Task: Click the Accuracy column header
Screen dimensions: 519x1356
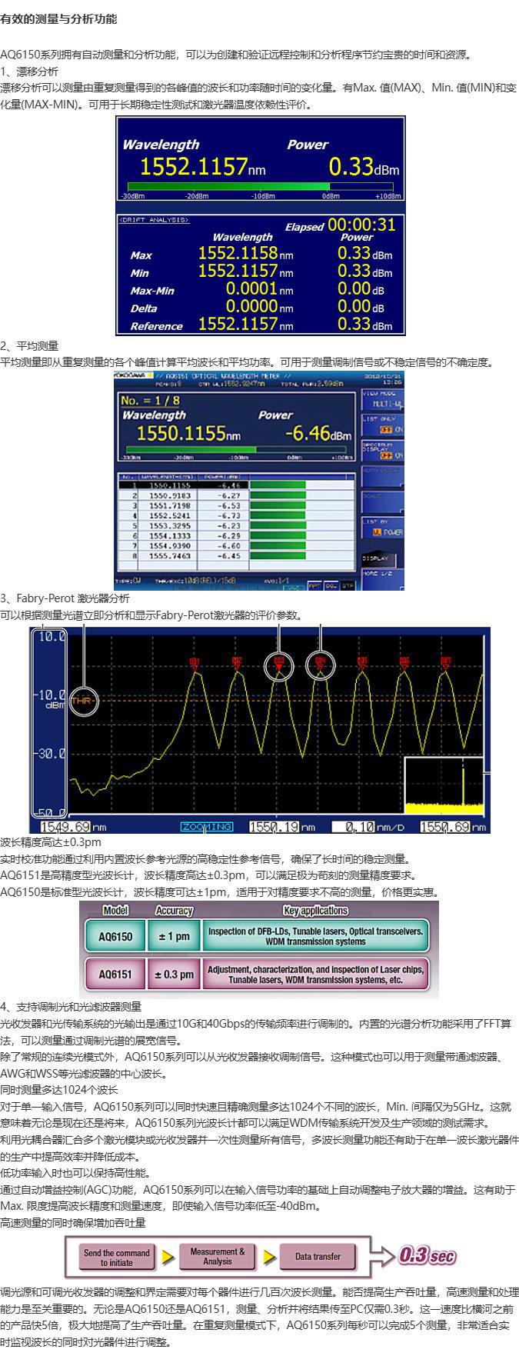Action: (x=175, y=910)
